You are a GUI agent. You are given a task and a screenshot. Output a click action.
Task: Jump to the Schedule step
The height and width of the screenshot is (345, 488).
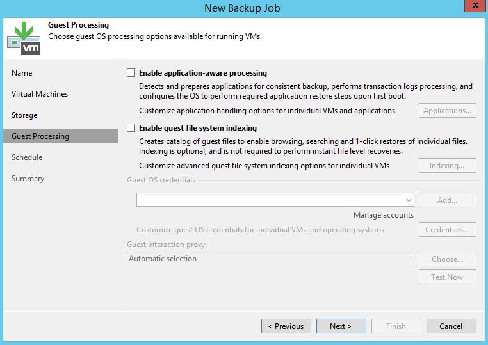pos(27,157)
